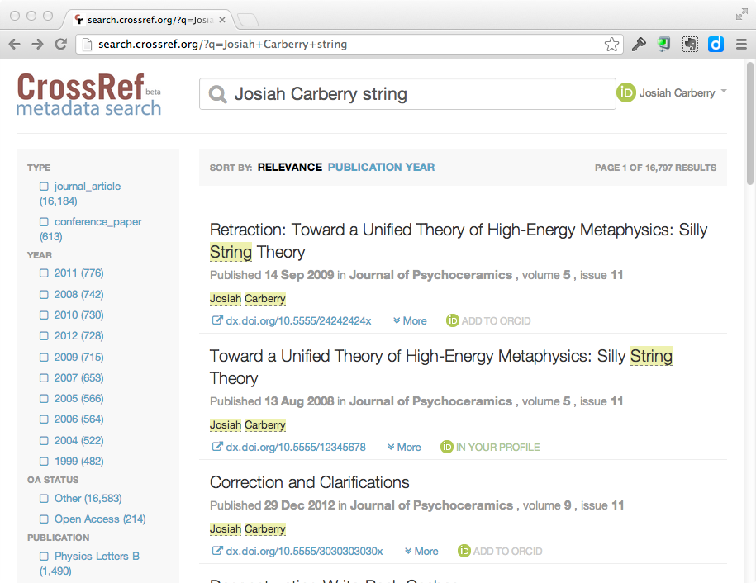Screen dimensions: 756x583
Task: Enable the Open Access filter checkbox
Action: (x=45, y=519)
